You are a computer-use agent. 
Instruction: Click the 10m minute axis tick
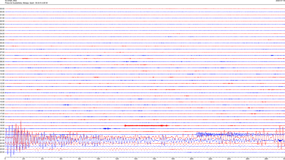click(x=98, y=159)
